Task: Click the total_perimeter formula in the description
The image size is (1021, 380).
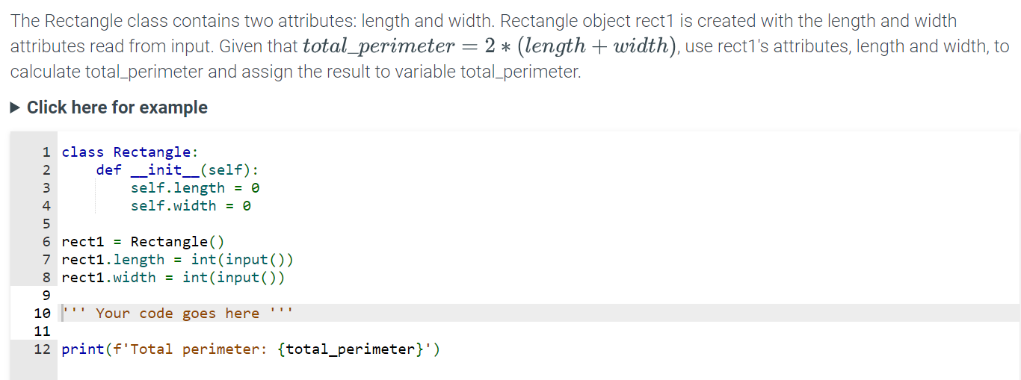Action: click(490, 46)
